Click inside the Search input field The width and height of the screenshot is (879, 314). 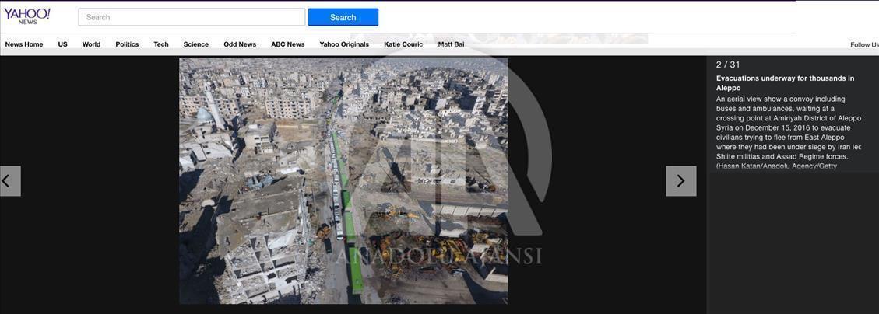coord(192,17)
